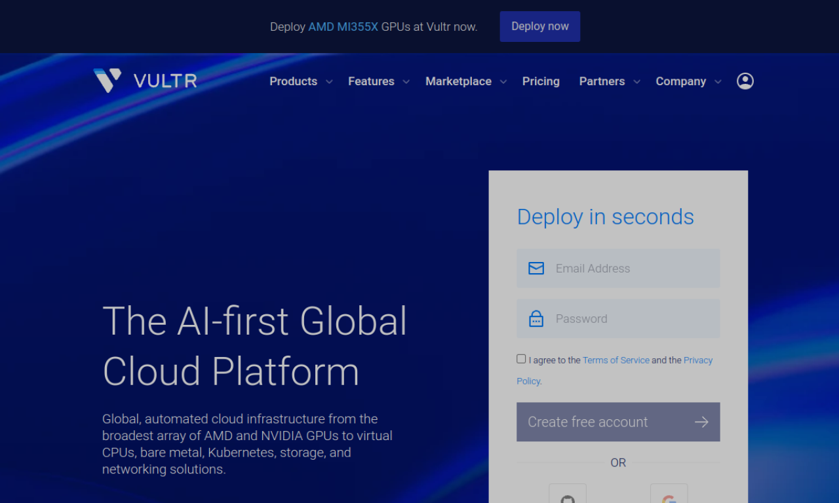Open the Marketplace dropdown

458,81
